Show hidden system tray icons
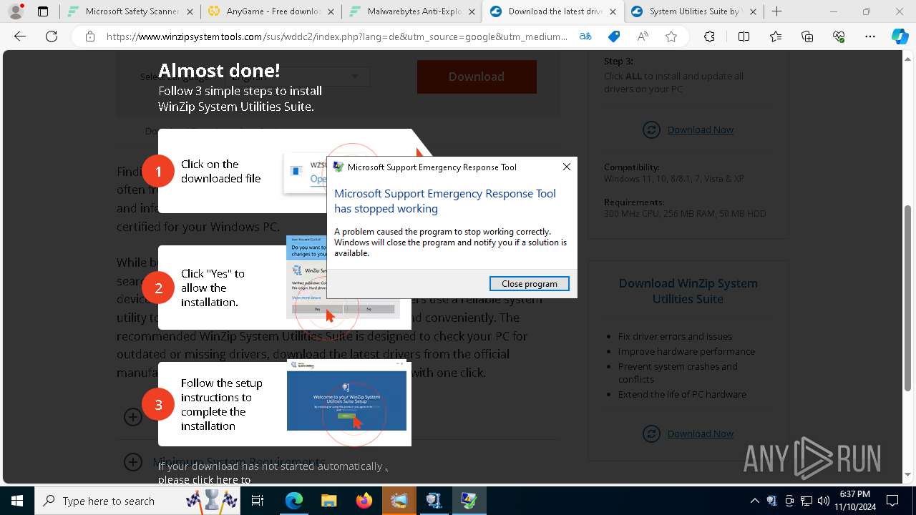 [754, 501]
